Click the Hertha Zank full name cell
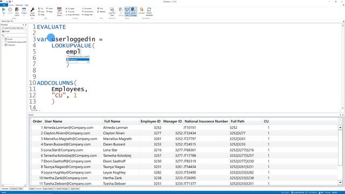Image resolution: width=345 pixels, height=194 pixels. point(113,178)
